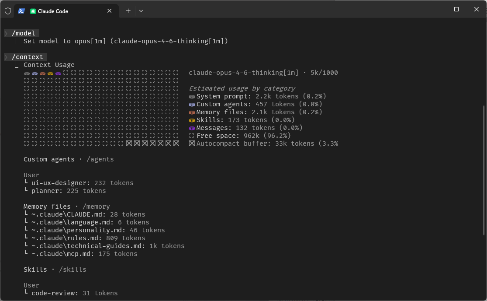Click the 'Context Usage' heading
Image resolution: width=487 pixels, height=301 pixels.
pyautogui.click(x=49, y=65)
